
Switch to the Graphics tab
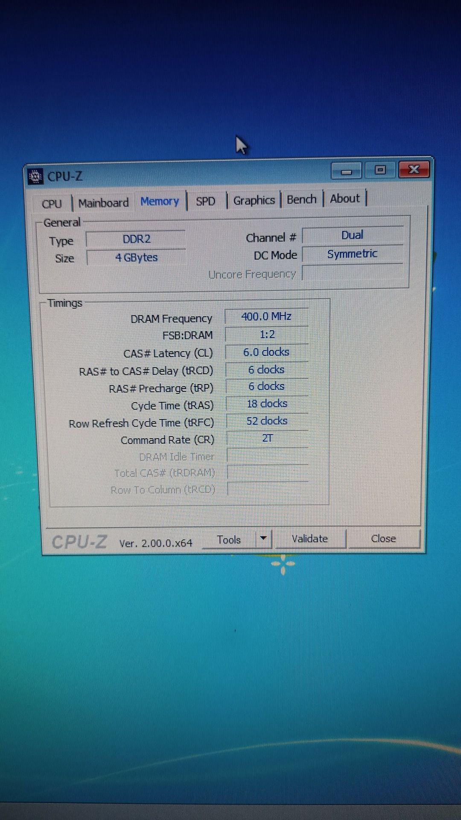tap(254, 200)
